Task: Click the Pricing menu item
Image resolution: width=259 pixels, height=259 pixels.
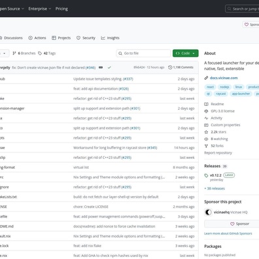Action: [61, 9]
